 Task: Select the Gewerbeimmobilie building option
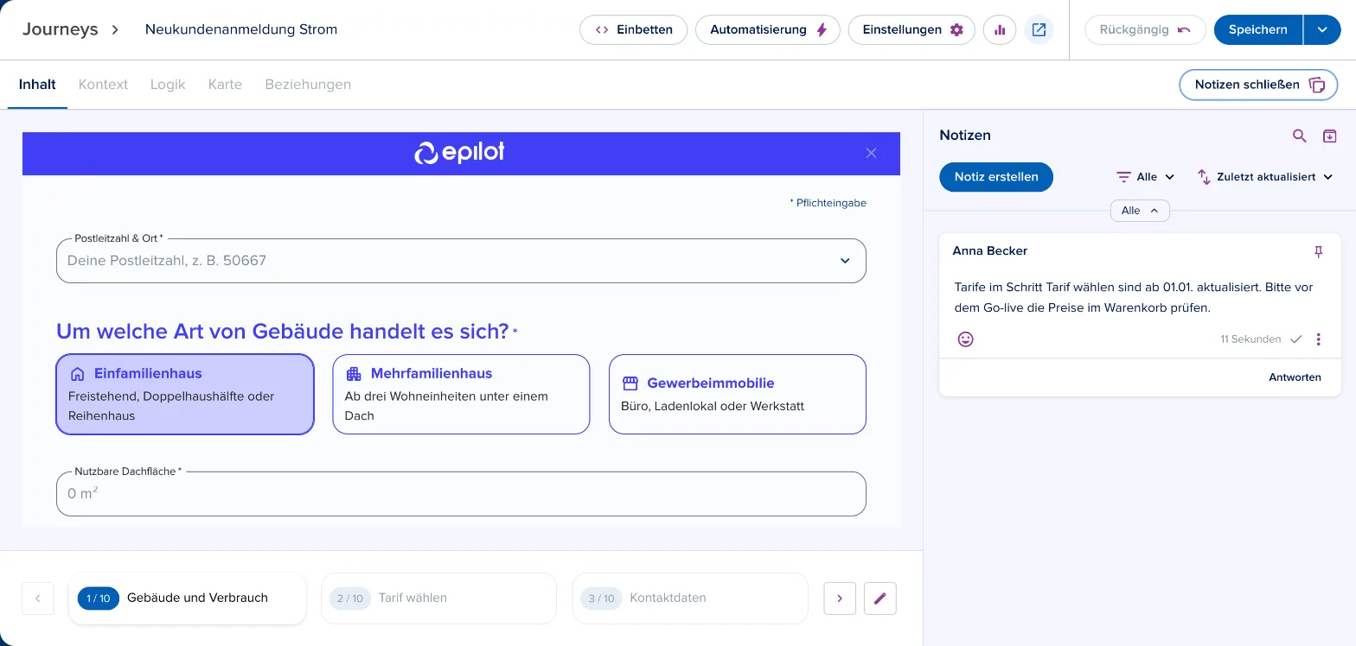click(738, 394)
